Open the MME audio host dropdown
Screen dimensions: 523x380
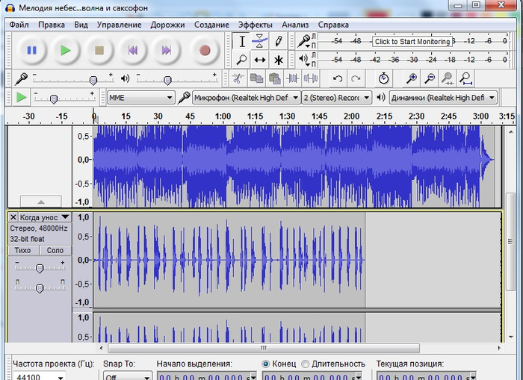click(140, 97)
